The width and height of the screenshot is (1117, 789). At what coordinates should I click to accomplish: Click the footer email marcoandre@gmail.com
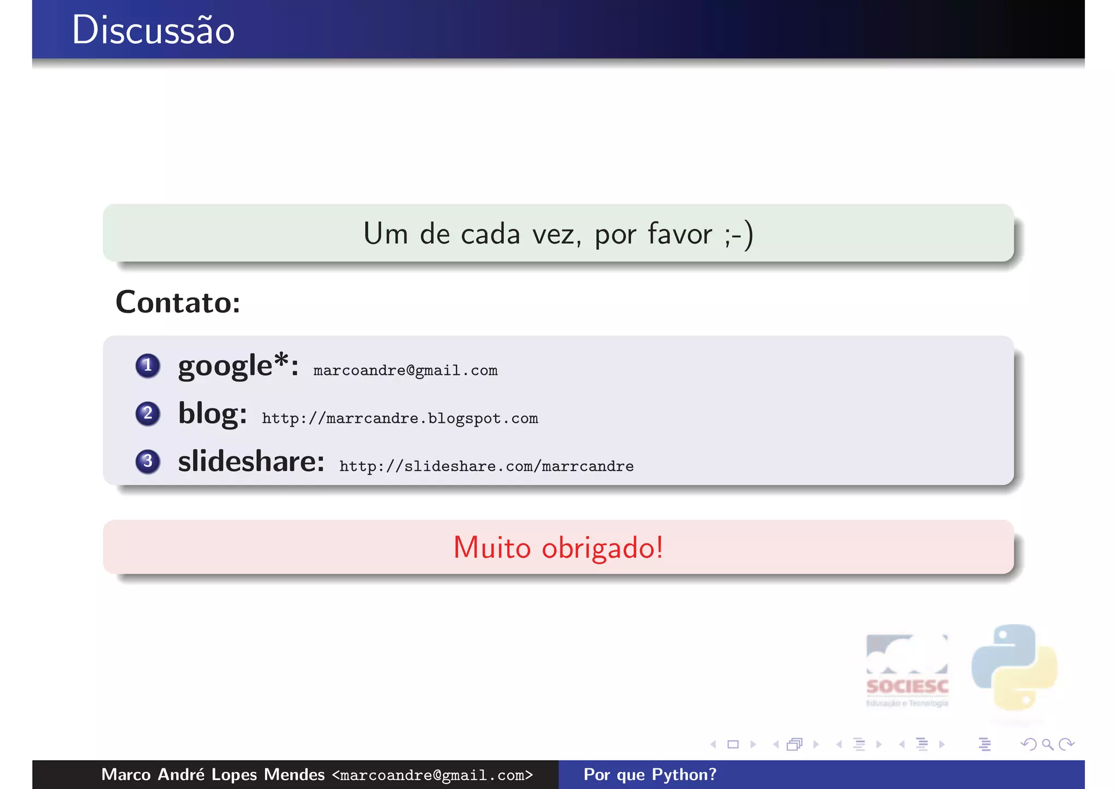pyautogui.click(x=432, y=775)
